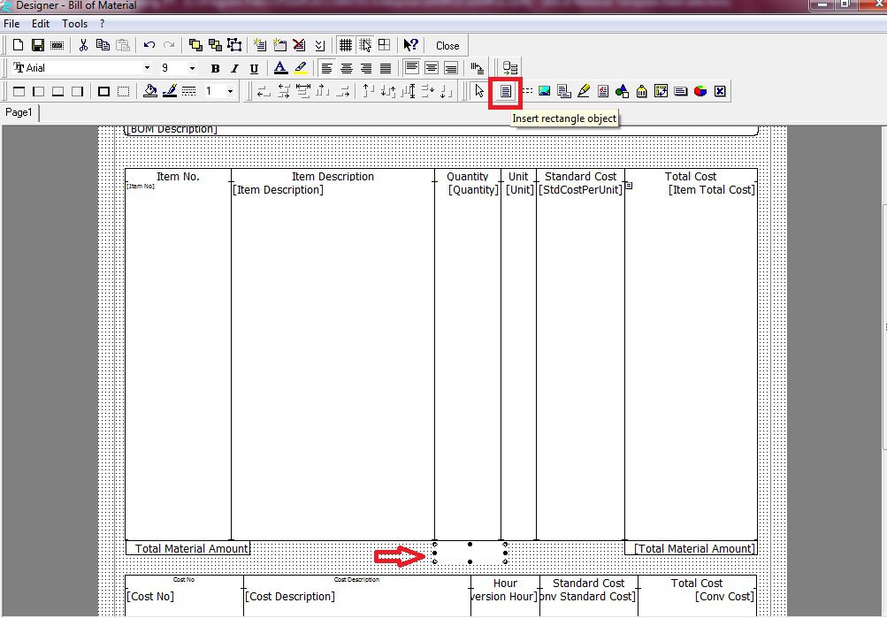Pick font color with the A icon
887x618 pixels.
(x=280, y=68)
